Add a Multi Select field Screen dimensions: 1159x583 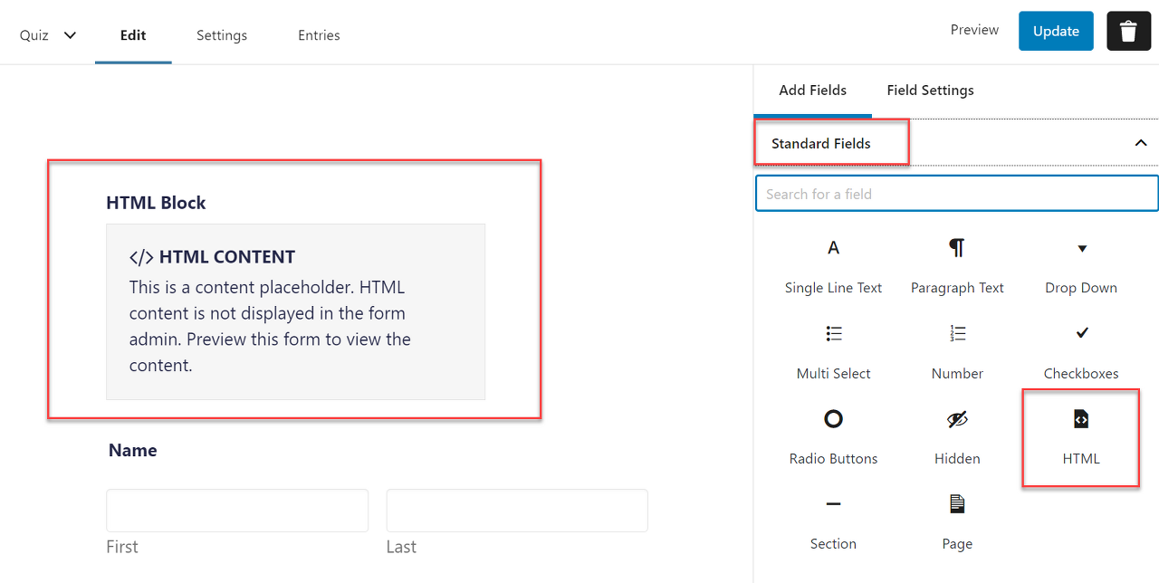[833, 351]
